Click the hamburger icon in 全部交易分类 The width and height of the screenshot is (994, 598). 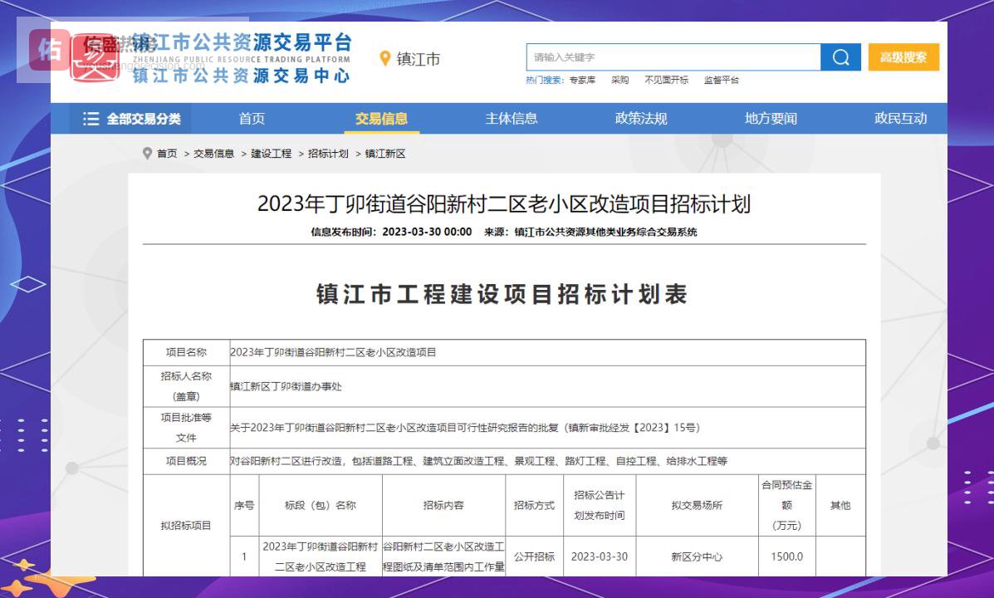coord(91,119)
